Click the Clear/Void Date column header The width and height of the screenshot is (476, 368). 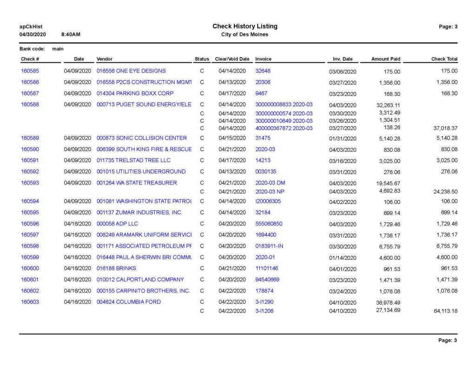pyautogui.click(x=232, y=59)
